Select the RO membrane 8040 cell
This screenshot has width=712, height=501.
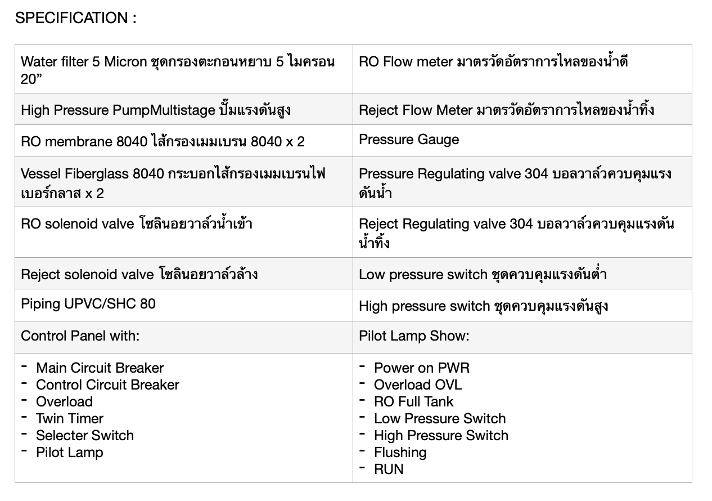click(x=184, y=141)
